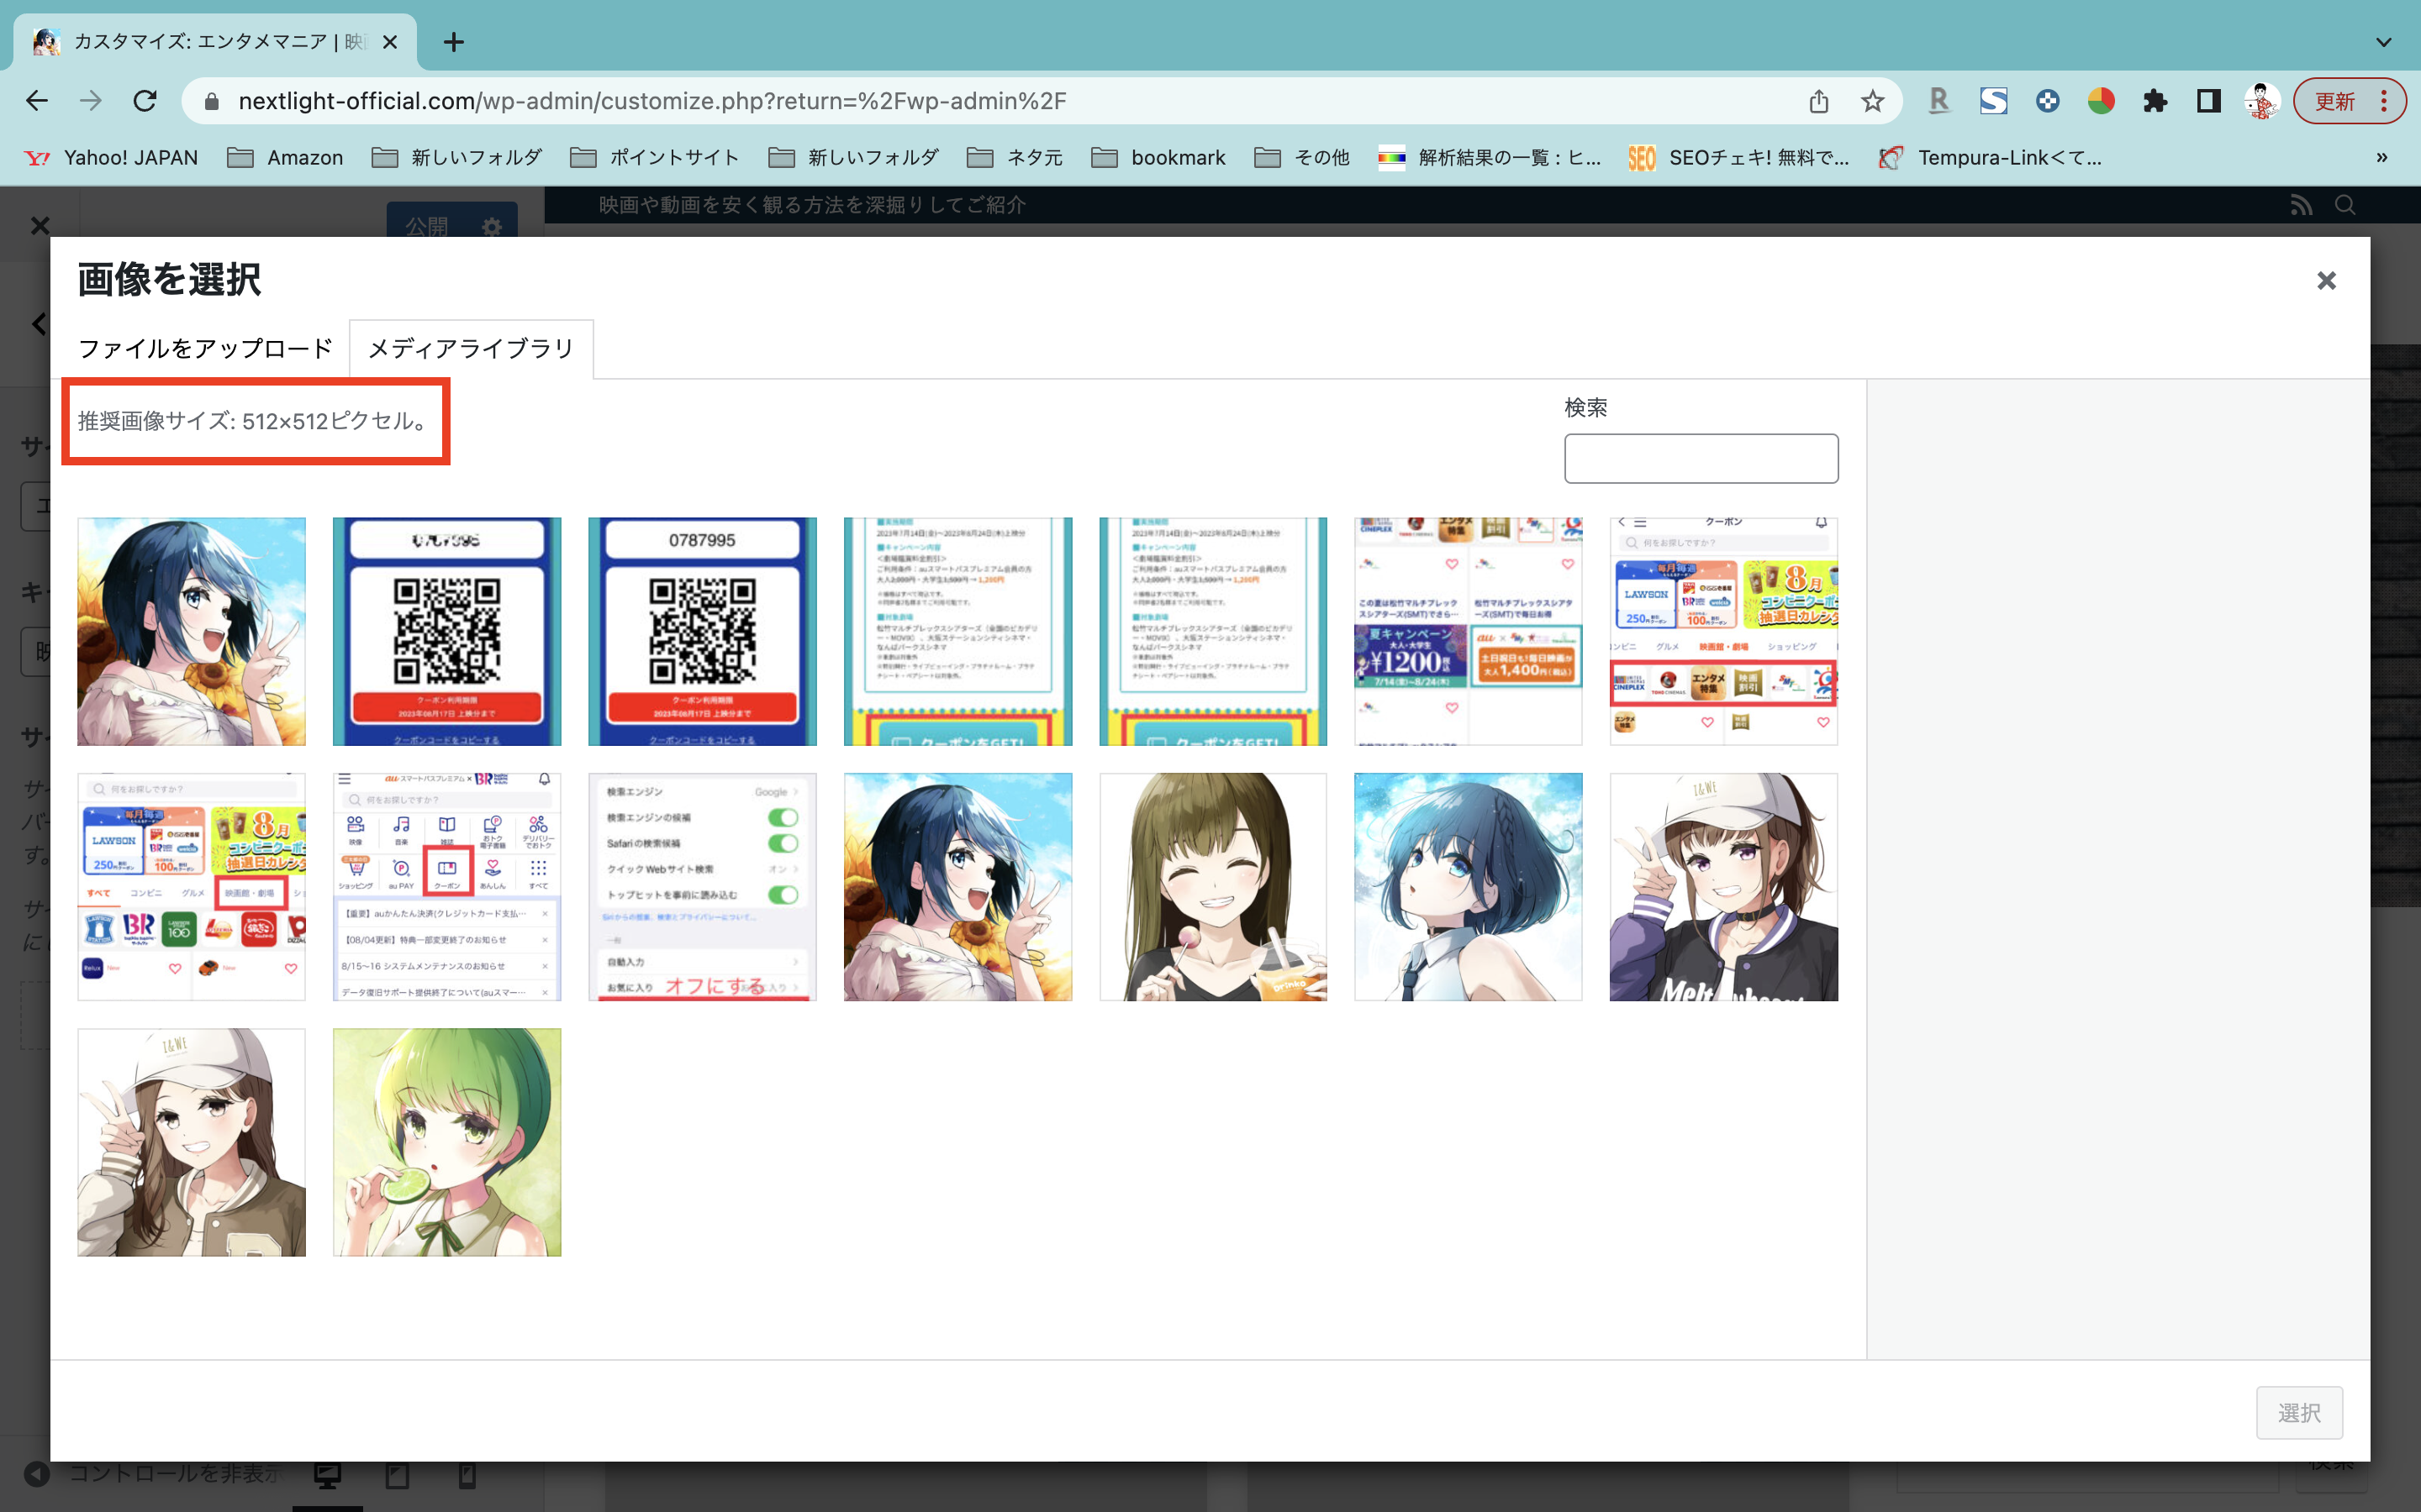Select the LAWSON coupon thumbnail in row two
This screenshot has height=1512, width=2421.
(x=191, y=887)
